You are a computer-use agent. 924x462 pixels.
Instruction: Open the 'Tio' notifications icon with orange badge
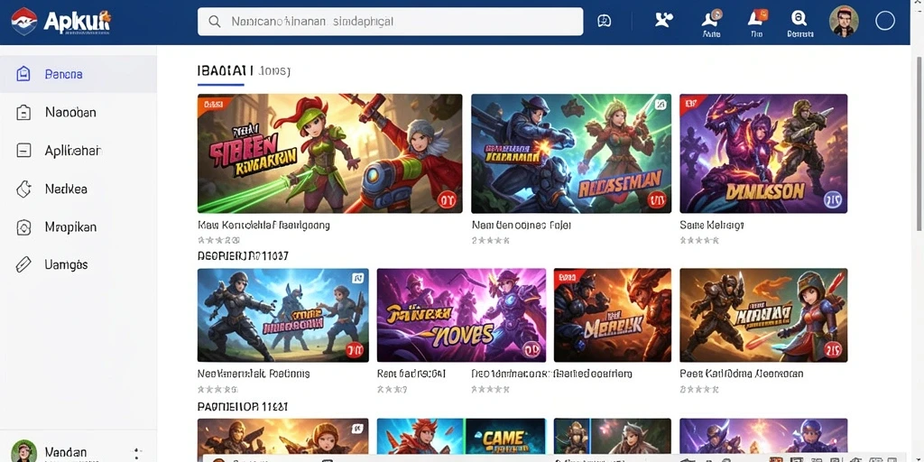[x=757, y=23]
